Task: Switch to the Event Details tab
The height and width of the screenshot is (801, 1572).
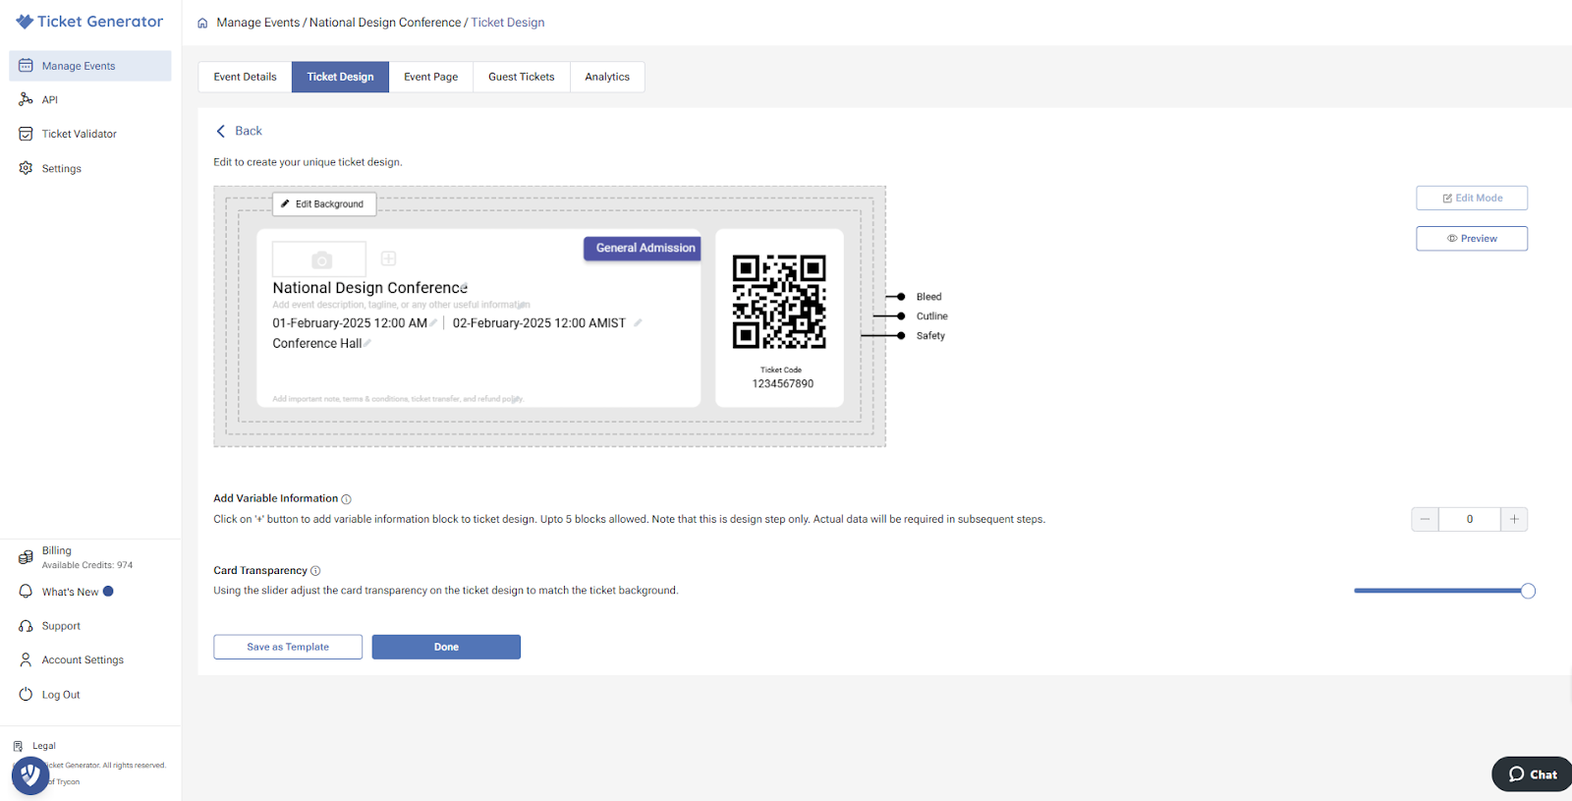Action: (245, 77)
